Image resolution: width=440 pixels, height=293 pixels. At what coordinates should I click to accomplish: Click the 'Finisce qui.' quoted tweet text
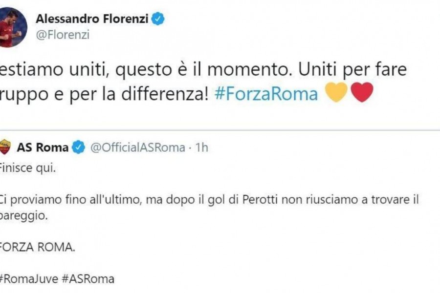[x=28, y=168]
